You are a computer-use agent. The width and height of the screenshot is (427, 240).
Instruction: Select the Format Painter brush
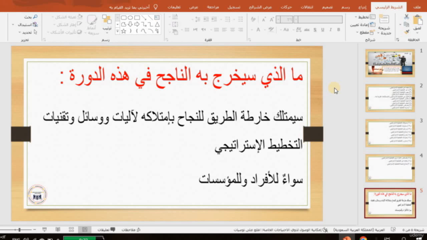[406, 32]
